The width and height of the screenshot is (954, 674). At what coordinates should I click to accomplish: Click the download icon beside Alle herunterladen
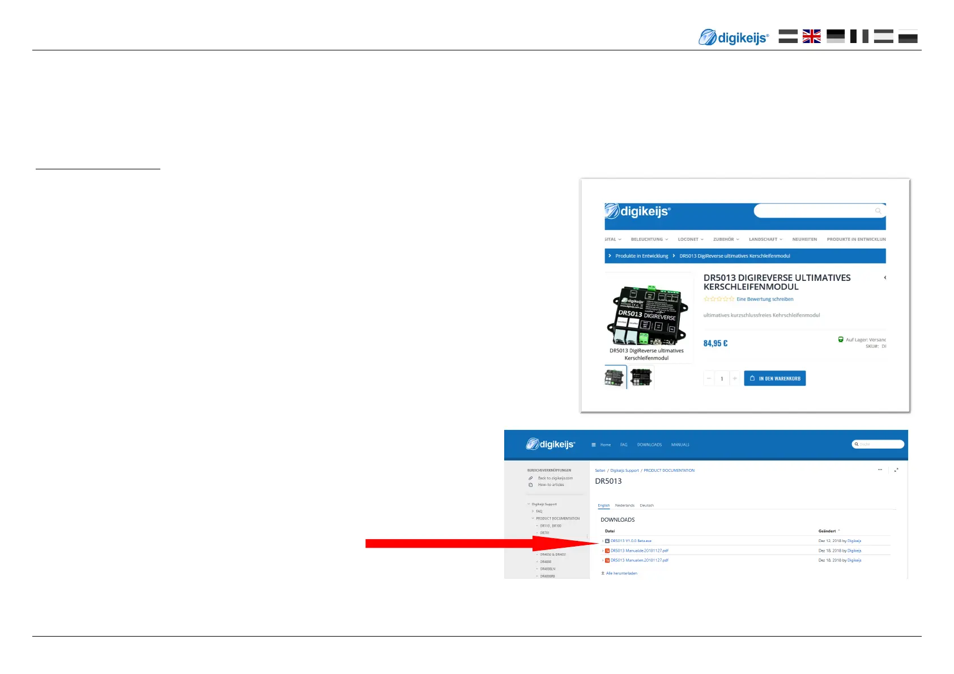(x=603, y=573)
